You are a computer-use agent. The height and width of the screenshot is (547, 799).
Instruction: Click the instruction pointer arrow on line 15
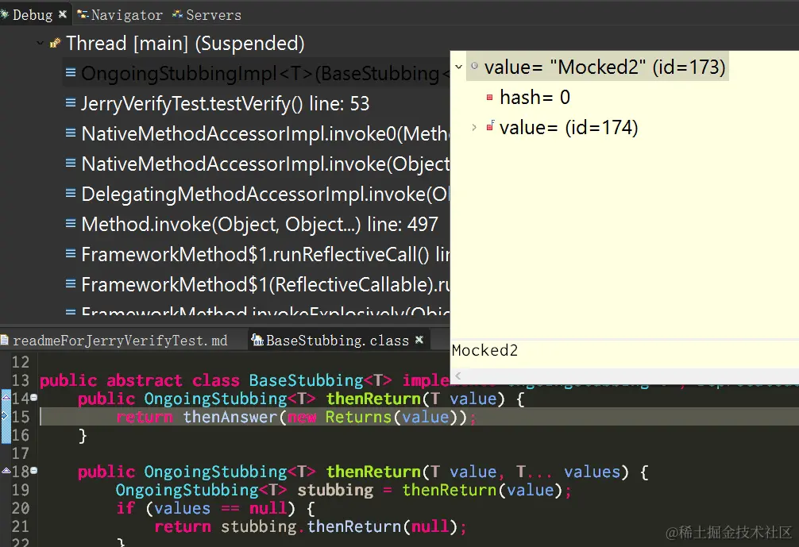[5, 416]
